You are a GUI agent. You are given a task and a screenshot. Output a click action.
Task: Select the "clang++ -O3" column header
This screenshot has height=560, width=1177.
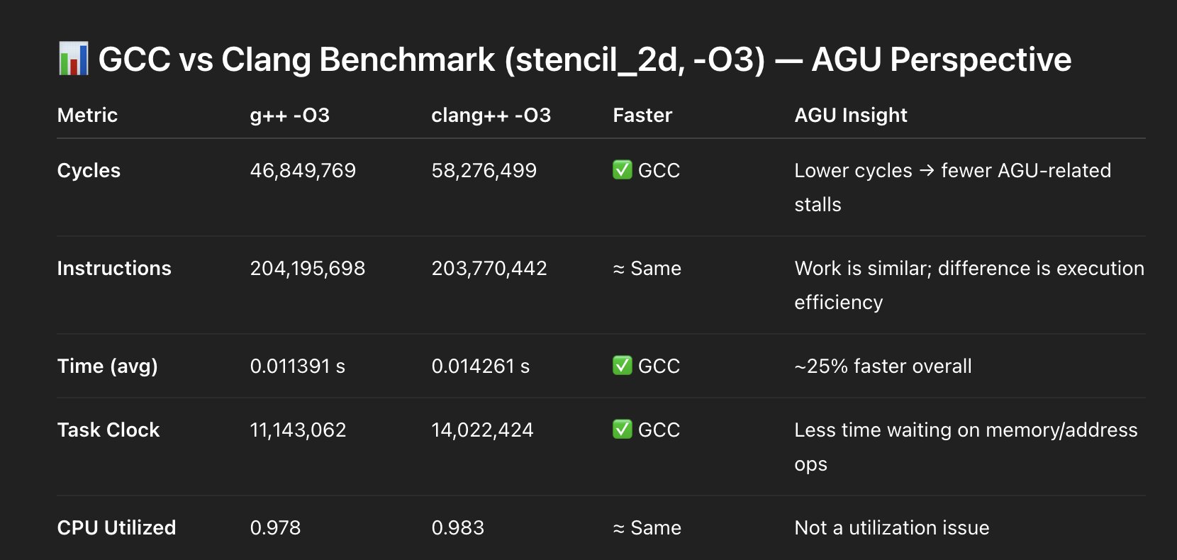pos(491,115)
